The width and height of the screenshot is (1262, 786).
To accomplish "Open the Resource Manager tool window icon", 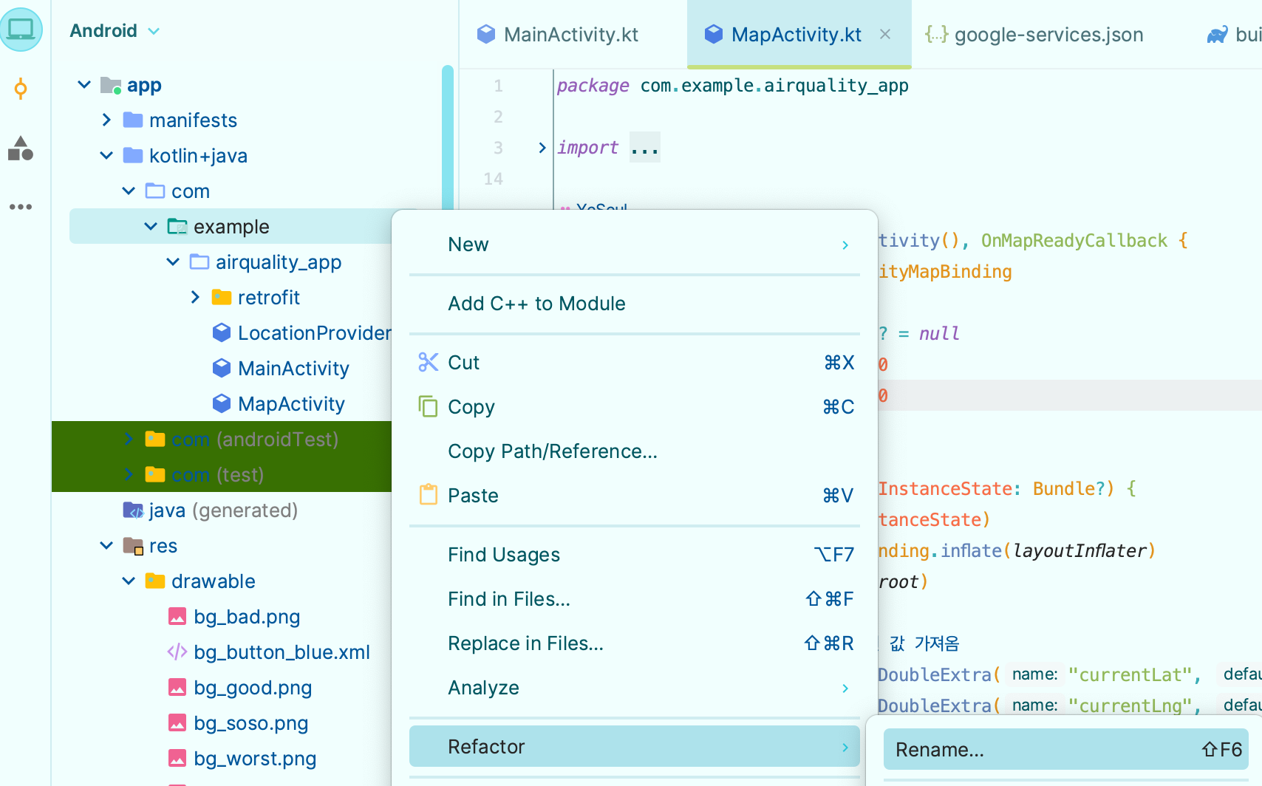I will 21,148.
